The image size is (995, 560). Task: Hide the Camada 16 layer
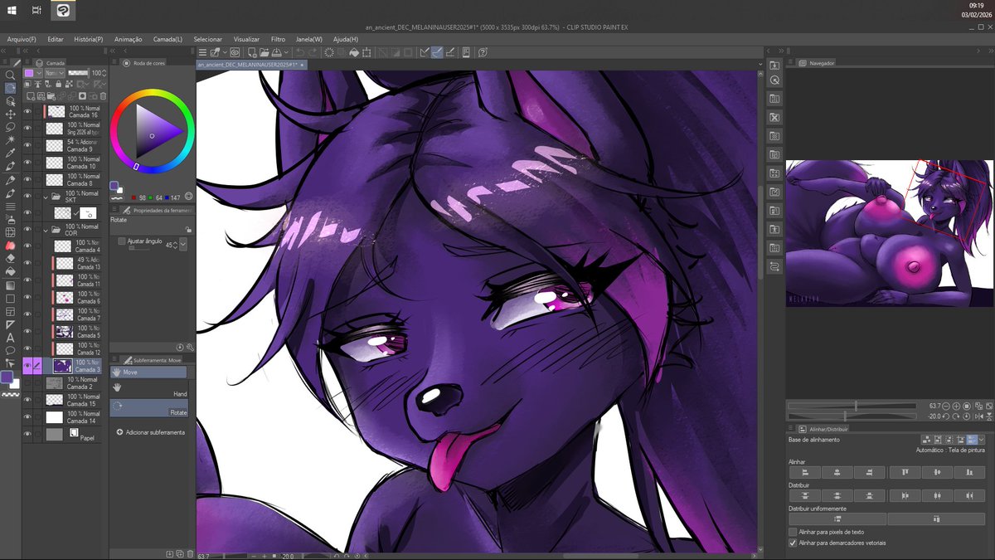tap(27, 110)
